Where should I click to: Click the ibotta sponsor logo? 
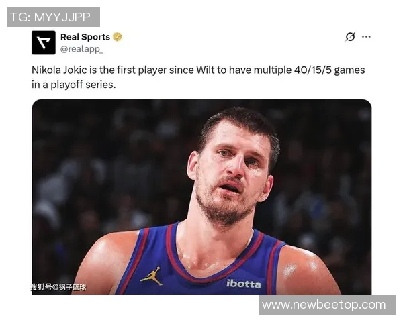(243, 284)
